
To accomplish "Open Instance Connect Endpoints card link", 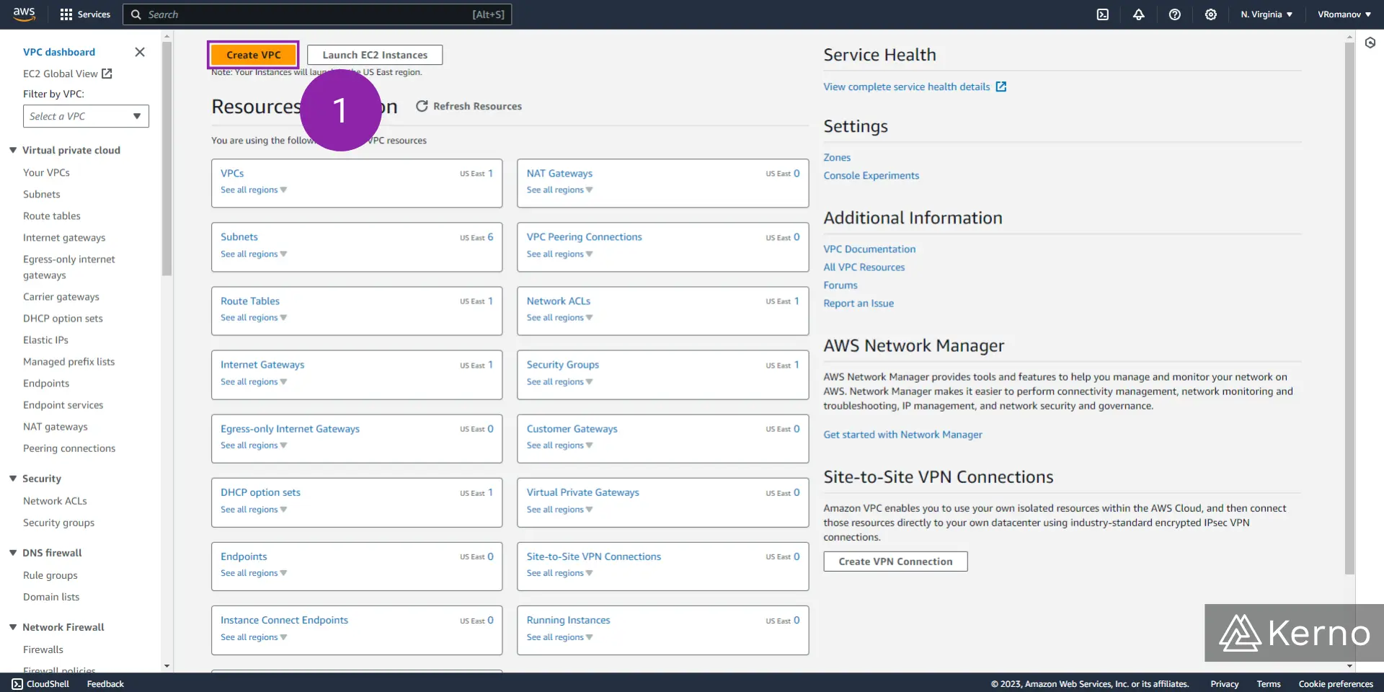I will click(284, 620).
